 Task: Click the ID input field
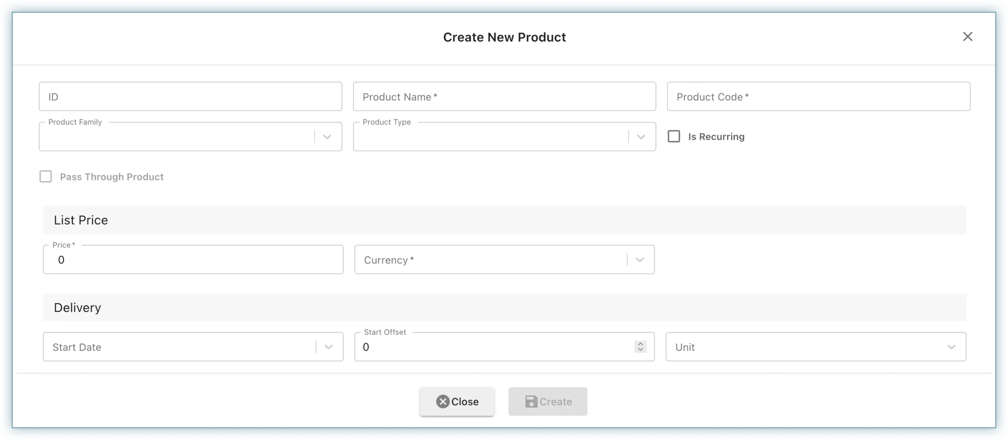190,97
